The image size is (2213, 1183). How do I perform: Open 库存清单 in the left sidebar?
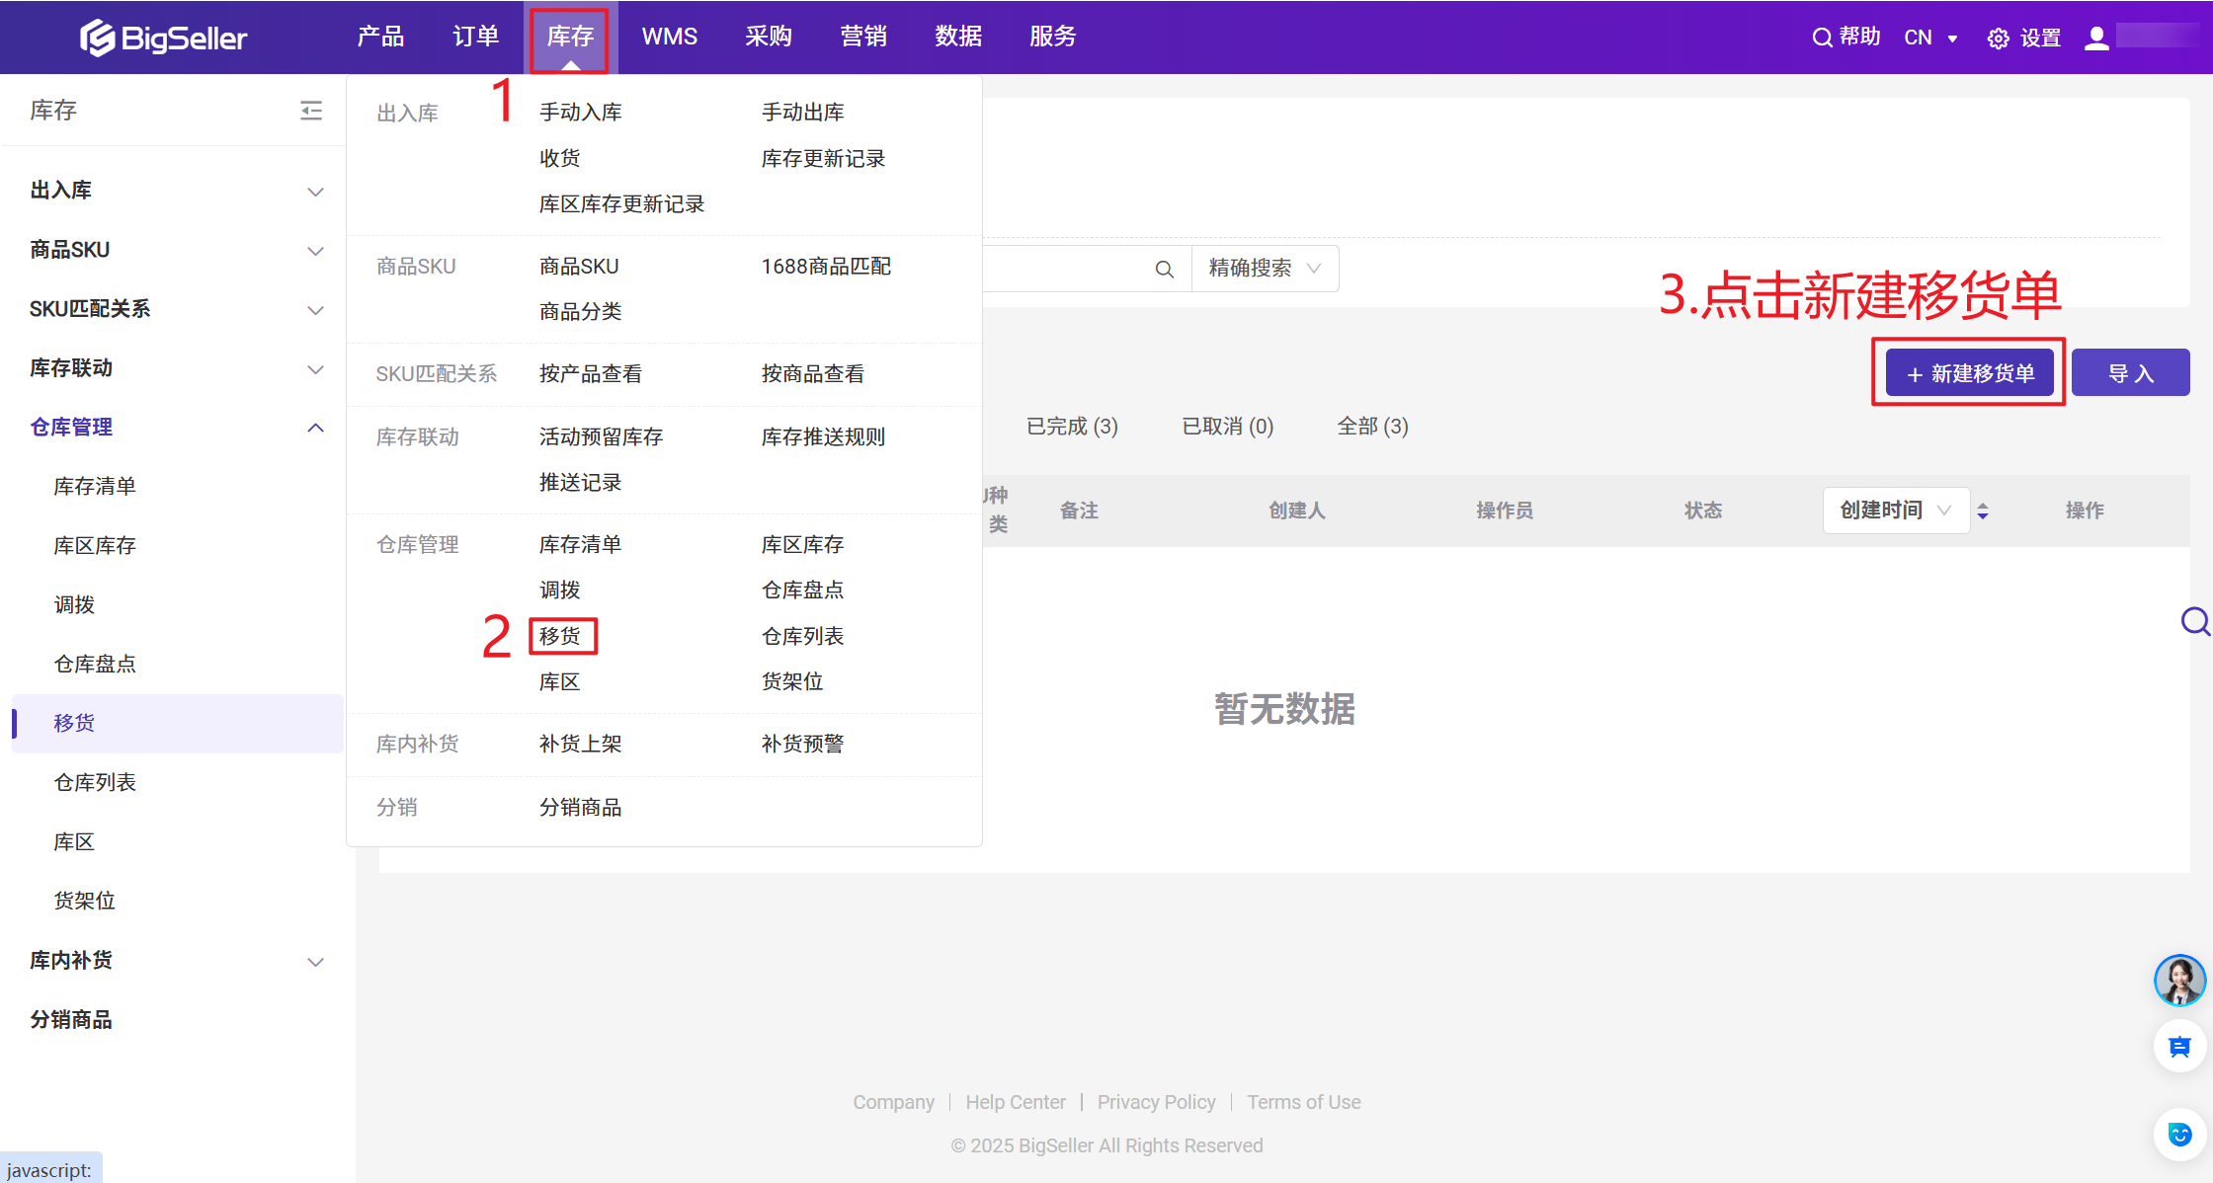click(95, 486)
